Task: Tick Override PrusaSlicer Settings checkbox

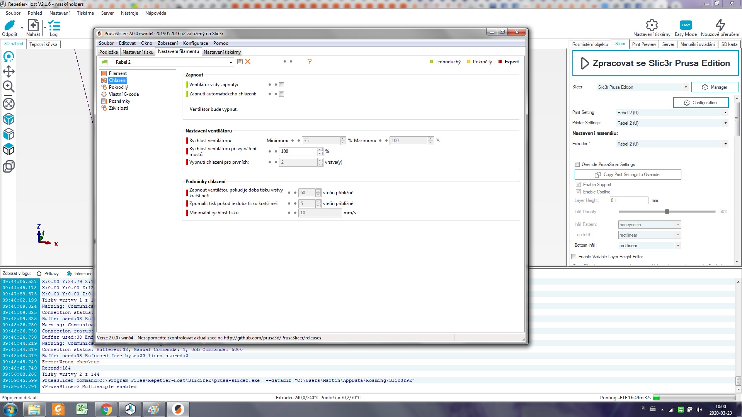Action: [577, 164]
